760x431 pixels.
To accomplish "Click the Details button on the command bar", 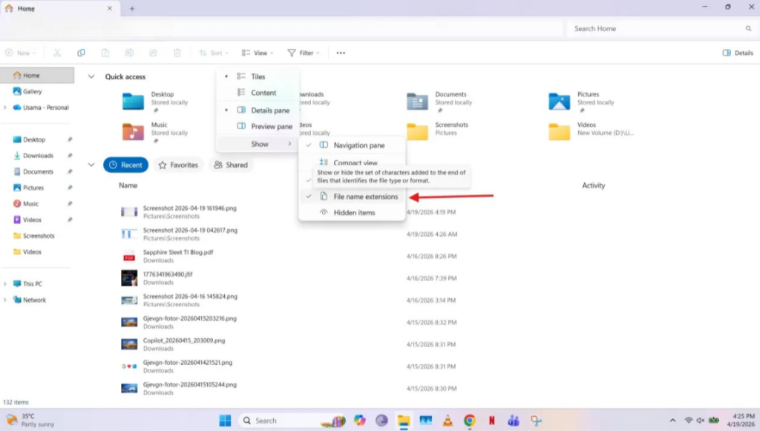I will (x=738, y=53).
